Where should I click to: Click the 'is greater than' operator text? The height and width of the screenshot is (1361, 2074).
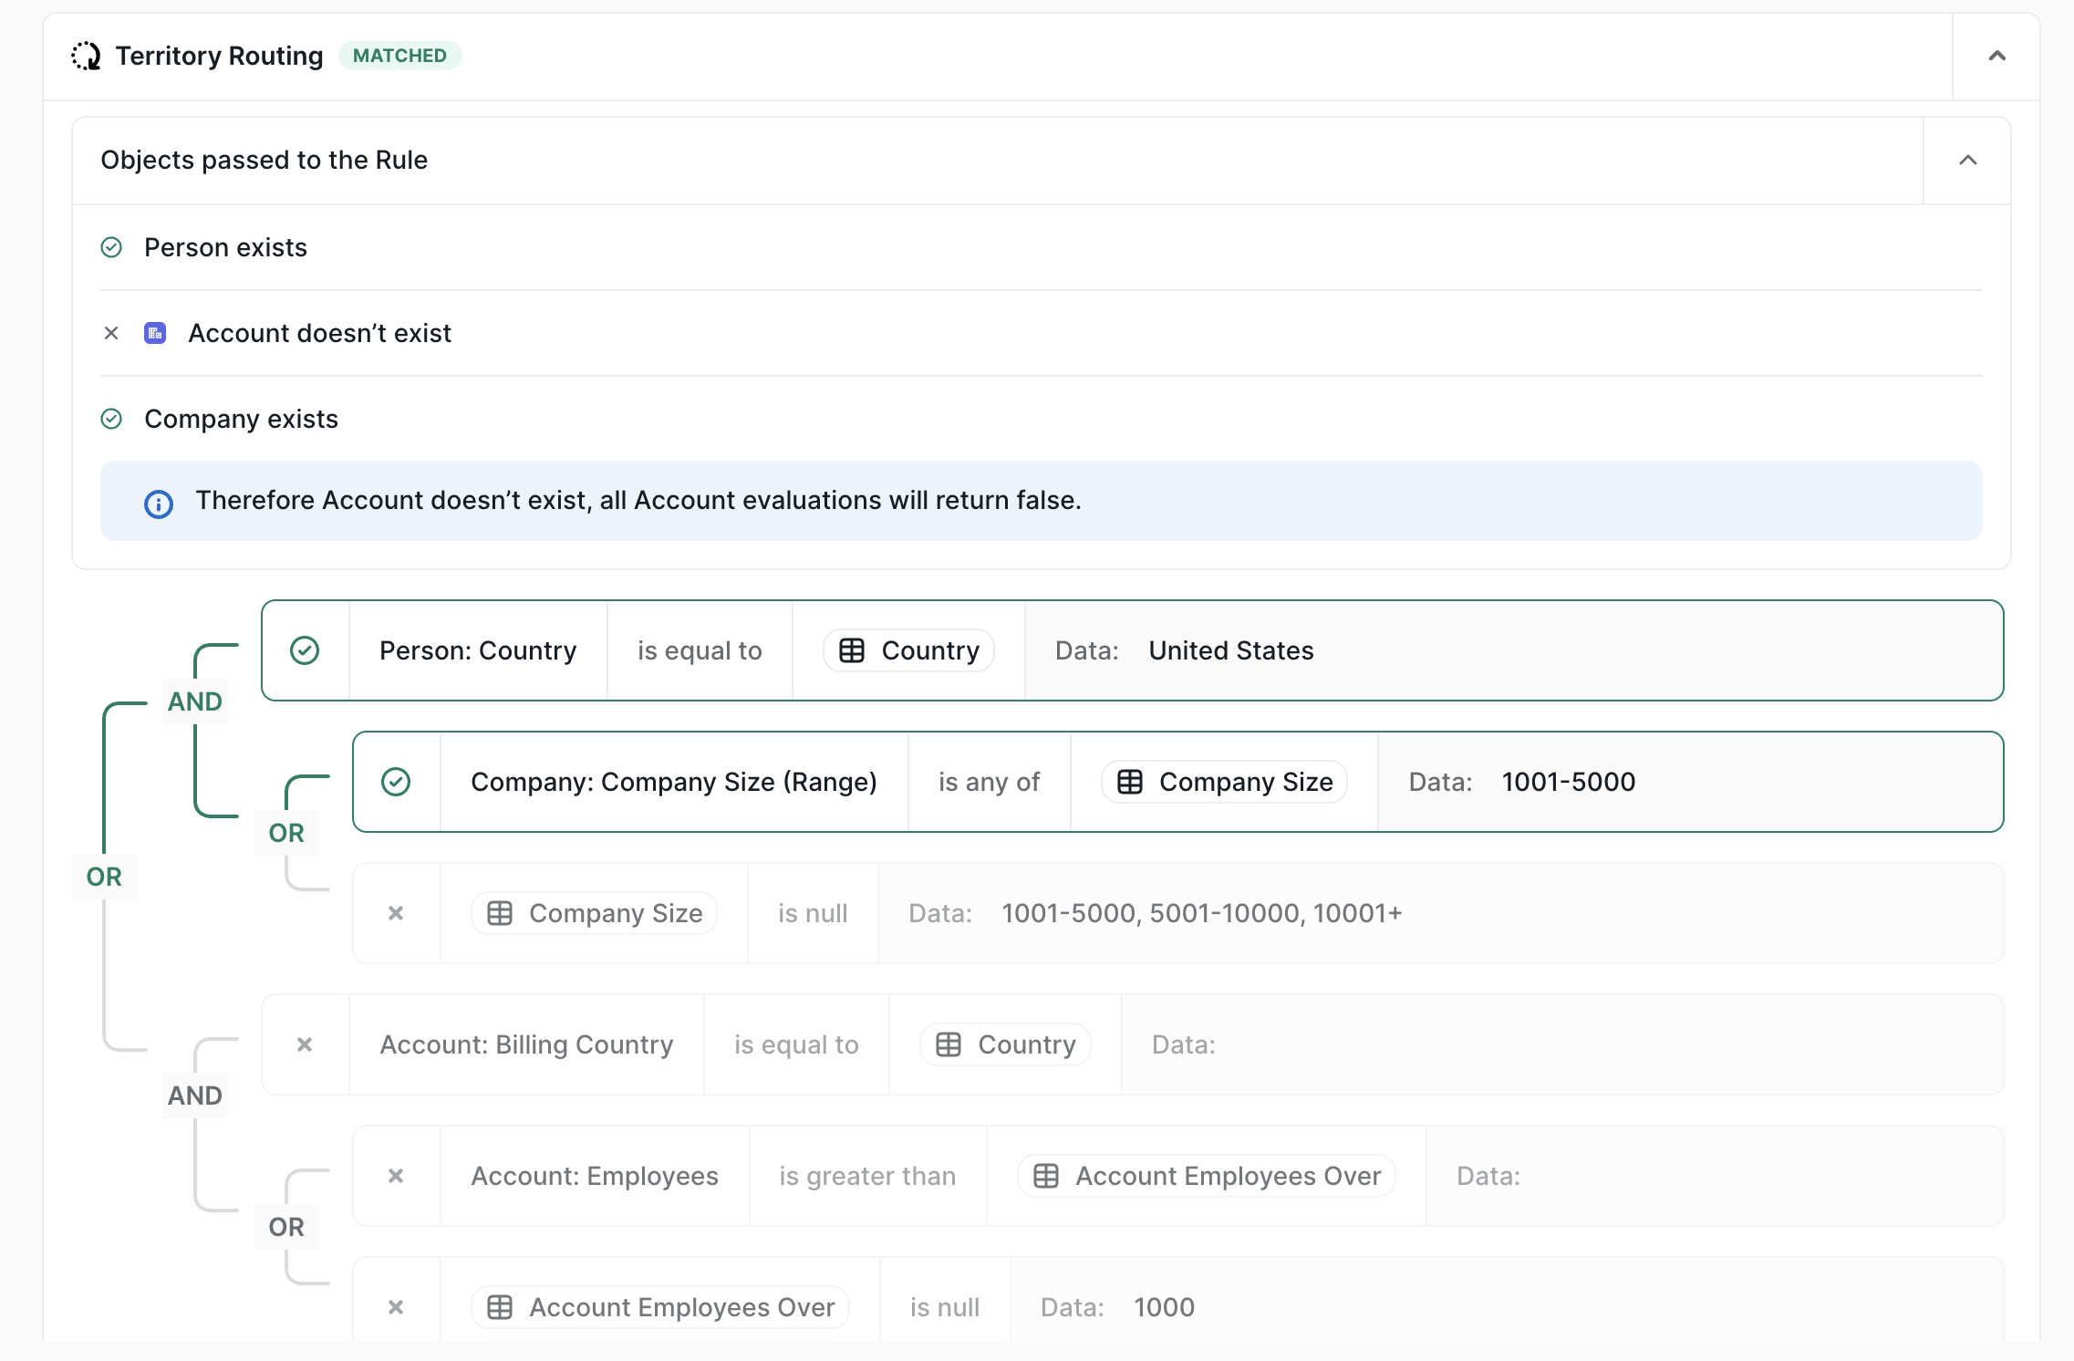[x=867, y=1176]
